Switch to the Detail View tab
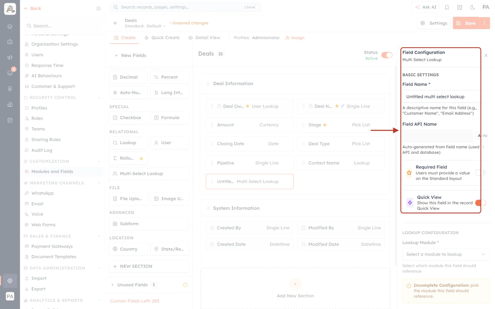This screenshot has width=495, height=309. [x=204, y=38]
